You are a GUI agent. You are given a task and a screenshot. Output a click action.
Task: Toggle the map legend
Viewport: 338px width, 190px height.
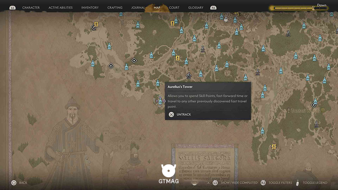click(x=315, y=183)
